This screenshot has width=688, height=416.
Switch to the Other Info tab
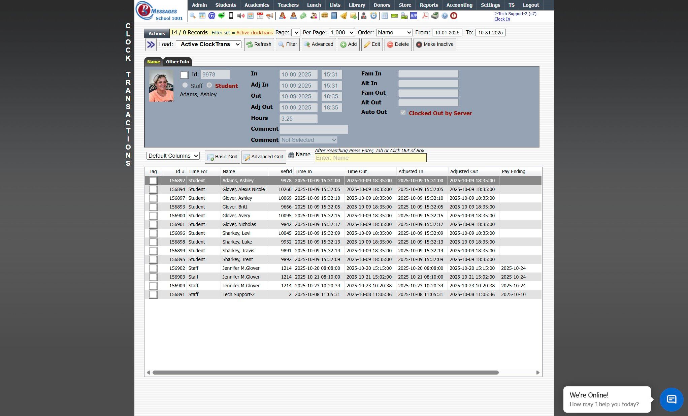(x=177, y=62)
